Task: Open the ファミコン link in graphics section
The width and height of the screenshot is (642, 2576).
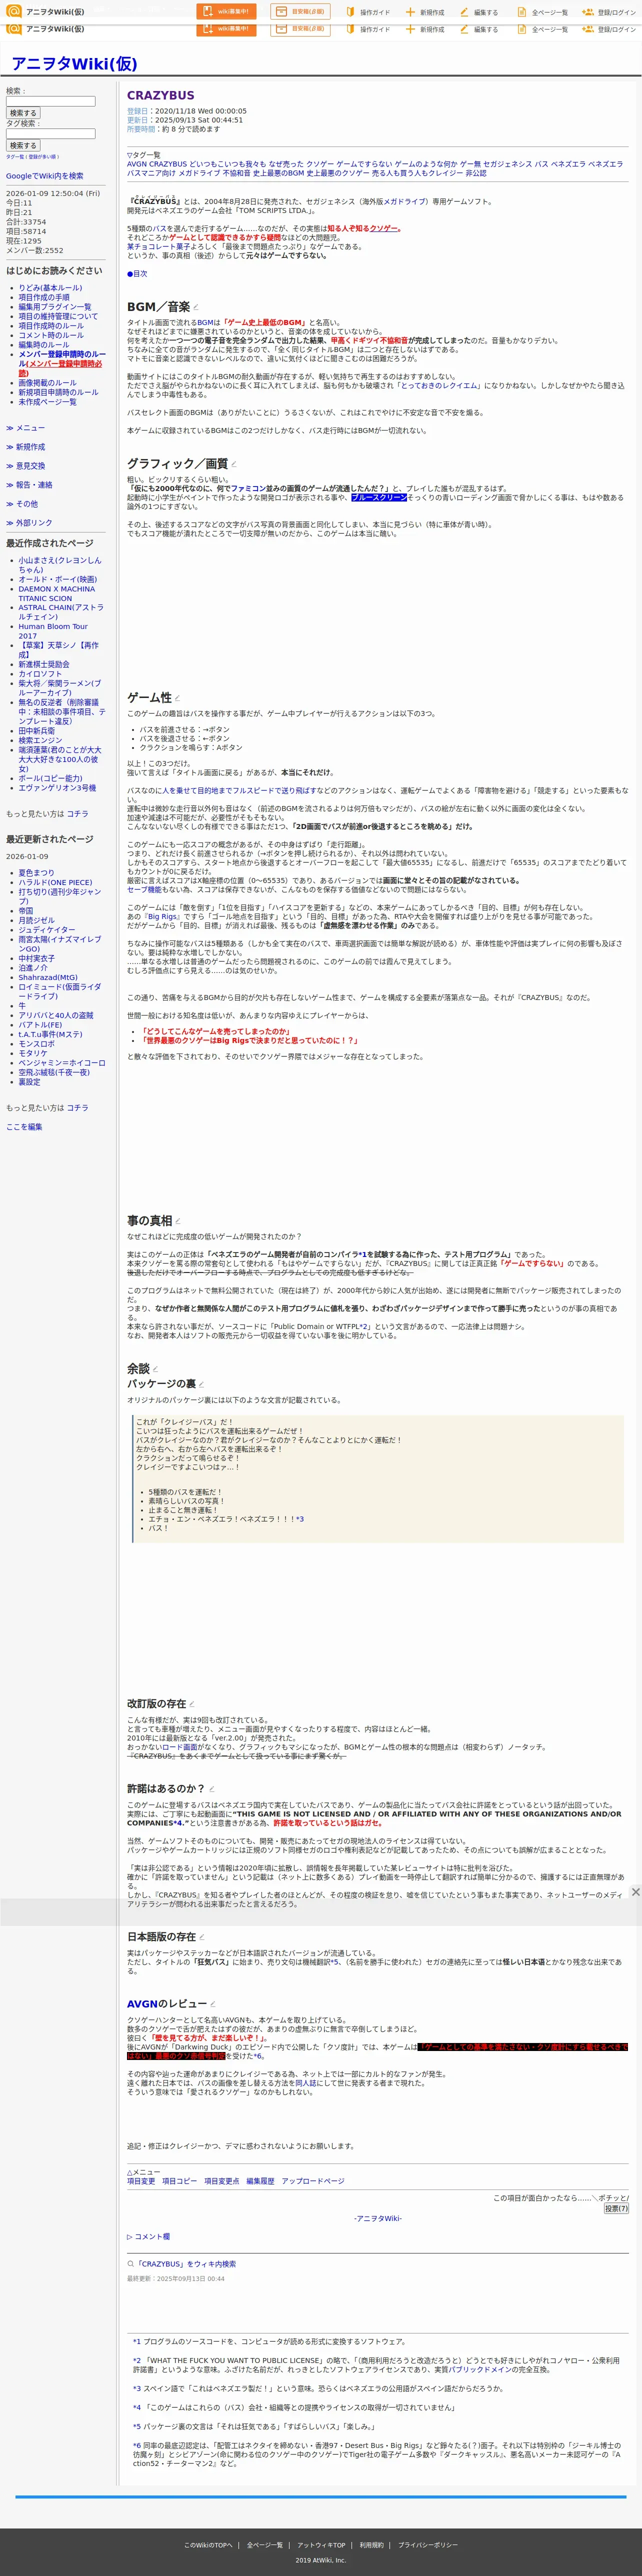Action: click(247, 489)
